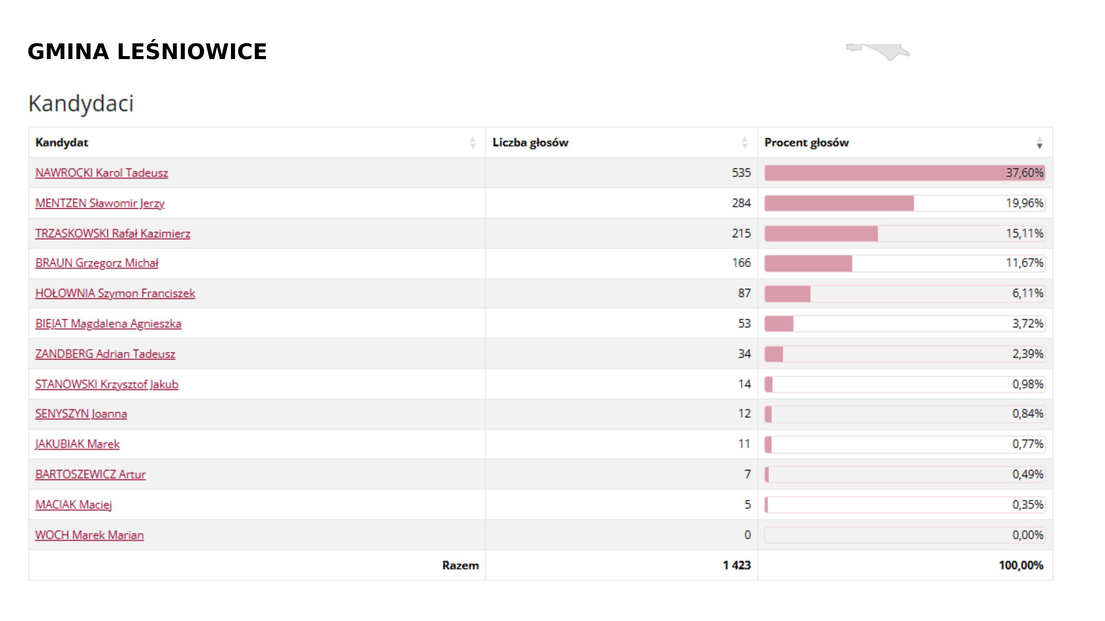
Task: Open BIEJAT Magdalena Agnieszka details
Action: 108,323
